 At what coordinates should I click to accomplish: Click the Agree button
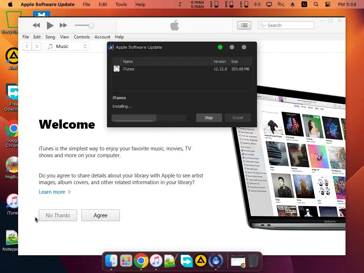pos(101,215)
